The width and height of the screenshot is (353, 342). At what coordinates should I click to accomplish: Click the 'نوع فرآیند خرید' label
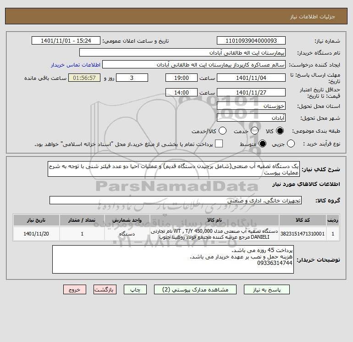[x=322, y=144]
